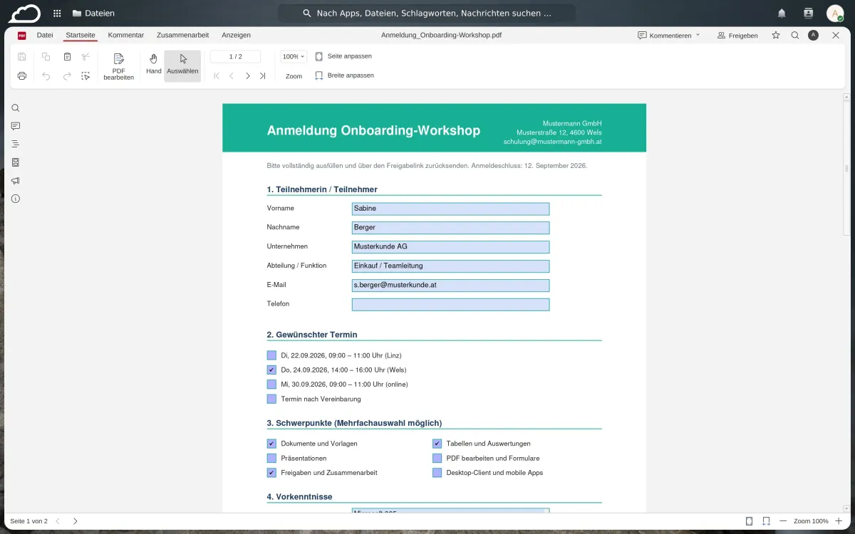Open the Kommentieren mode dropdown
The width and height of the screenshot is (855, 534).
tap(669, 35)
